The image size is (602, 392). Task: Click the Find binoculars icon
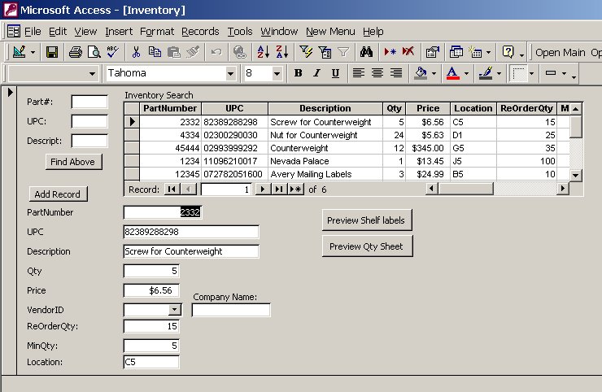point(366,53)
